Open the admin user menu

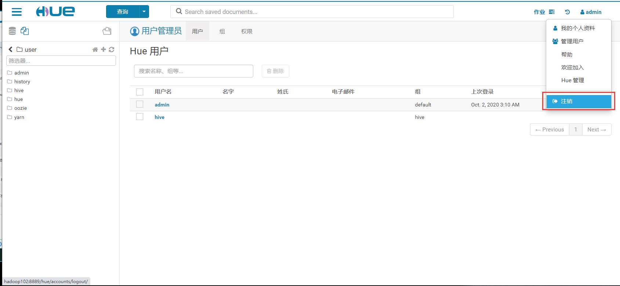[591, 12]
